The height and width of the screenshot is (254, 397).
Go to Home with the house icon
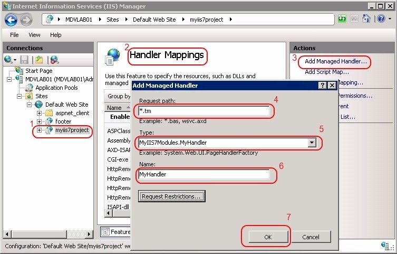click(x=366, y=18)
